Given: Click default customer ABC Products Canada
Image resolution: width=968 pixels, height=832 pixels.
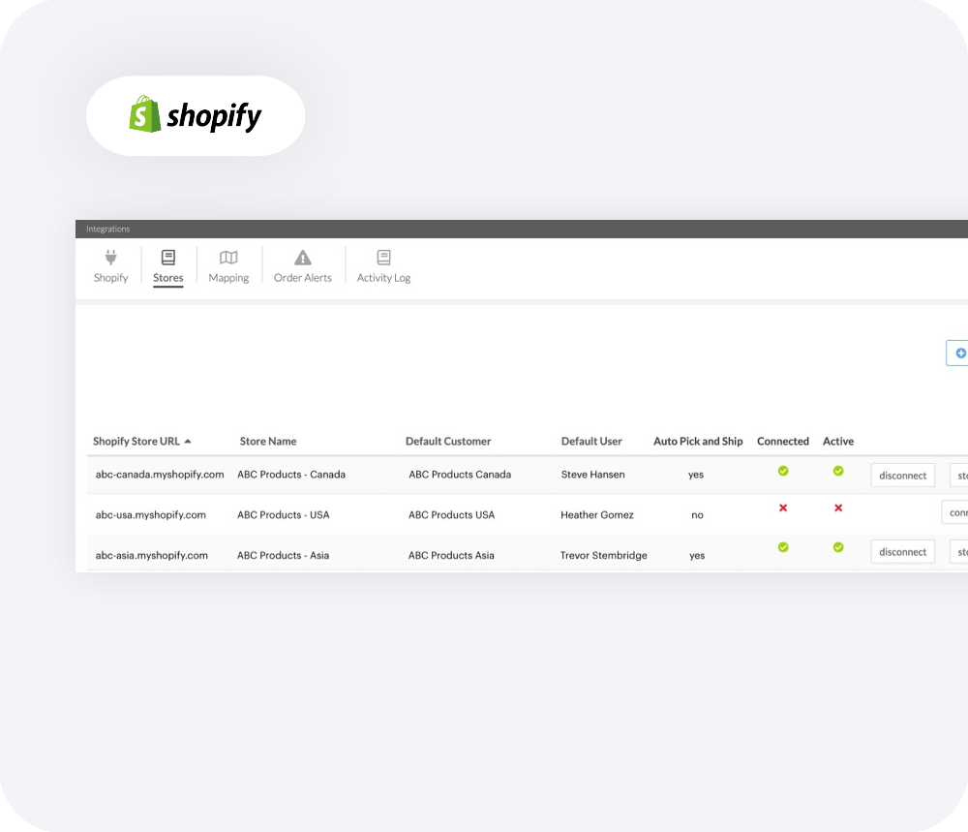Looking at the screenshot, I should coord(460,475).
